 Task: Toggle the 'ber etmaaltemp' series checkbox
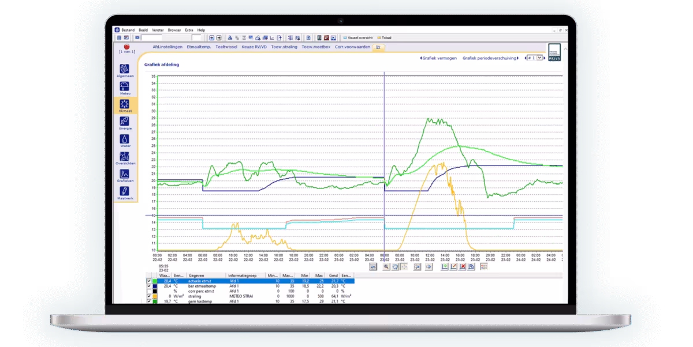click(x=149, y=285)
